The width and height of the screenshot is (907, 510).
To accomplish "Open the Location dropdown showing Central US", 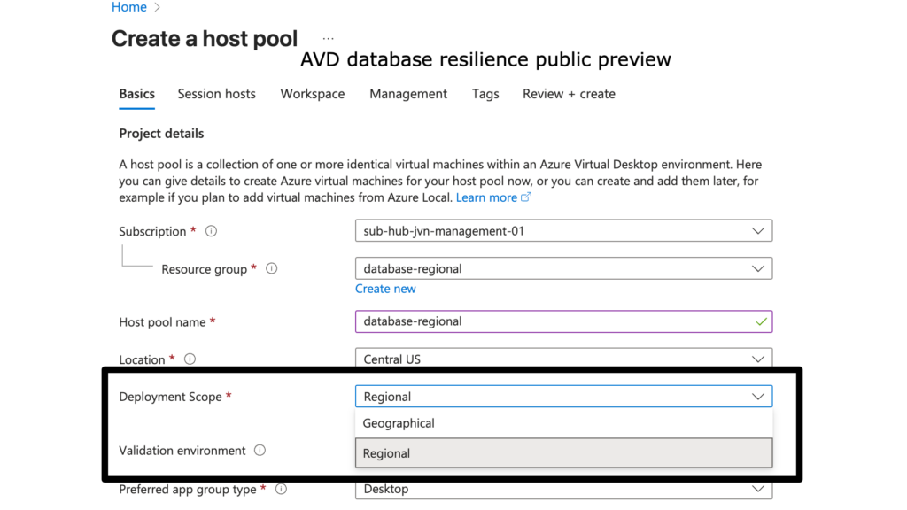I will pos(563,359).
